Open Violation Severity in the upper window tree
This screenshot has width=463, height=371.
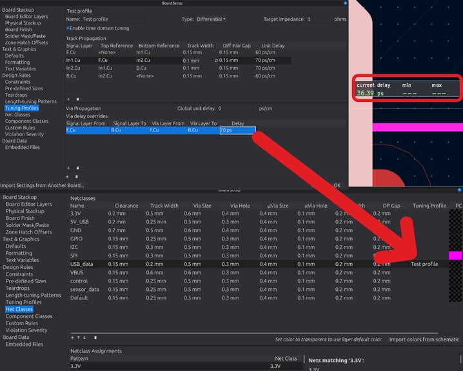[25, 134]
